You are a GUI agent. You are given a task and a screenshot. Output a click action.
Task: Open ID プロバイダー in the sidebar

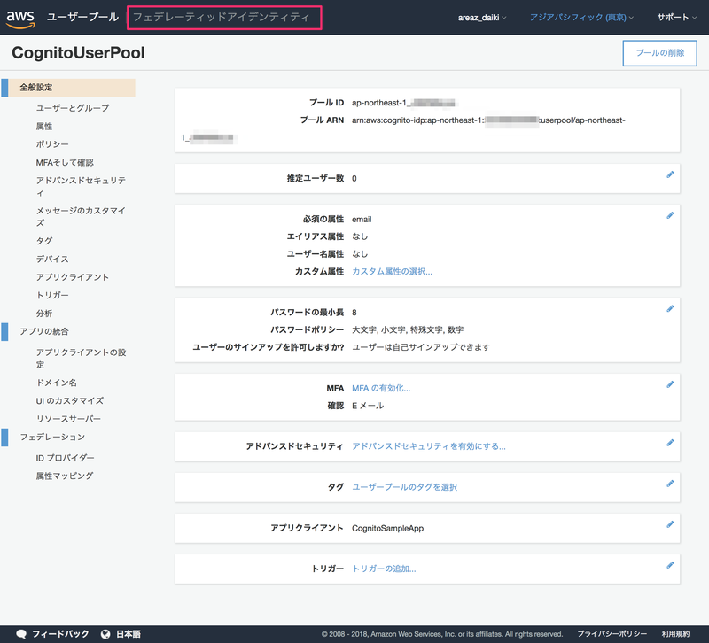(65, 458)
